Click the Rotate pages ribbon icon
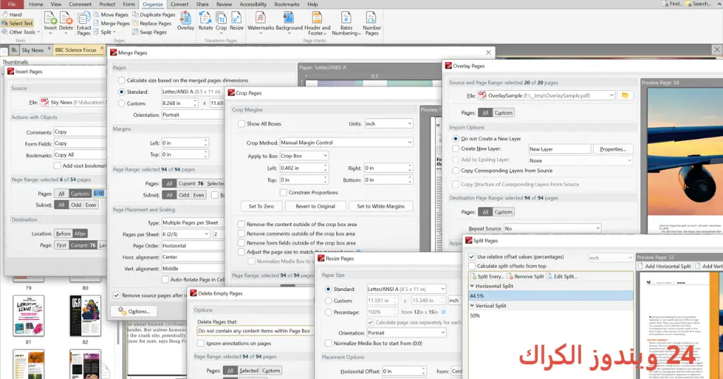723x379 pixels. click(x=205, y=22)
